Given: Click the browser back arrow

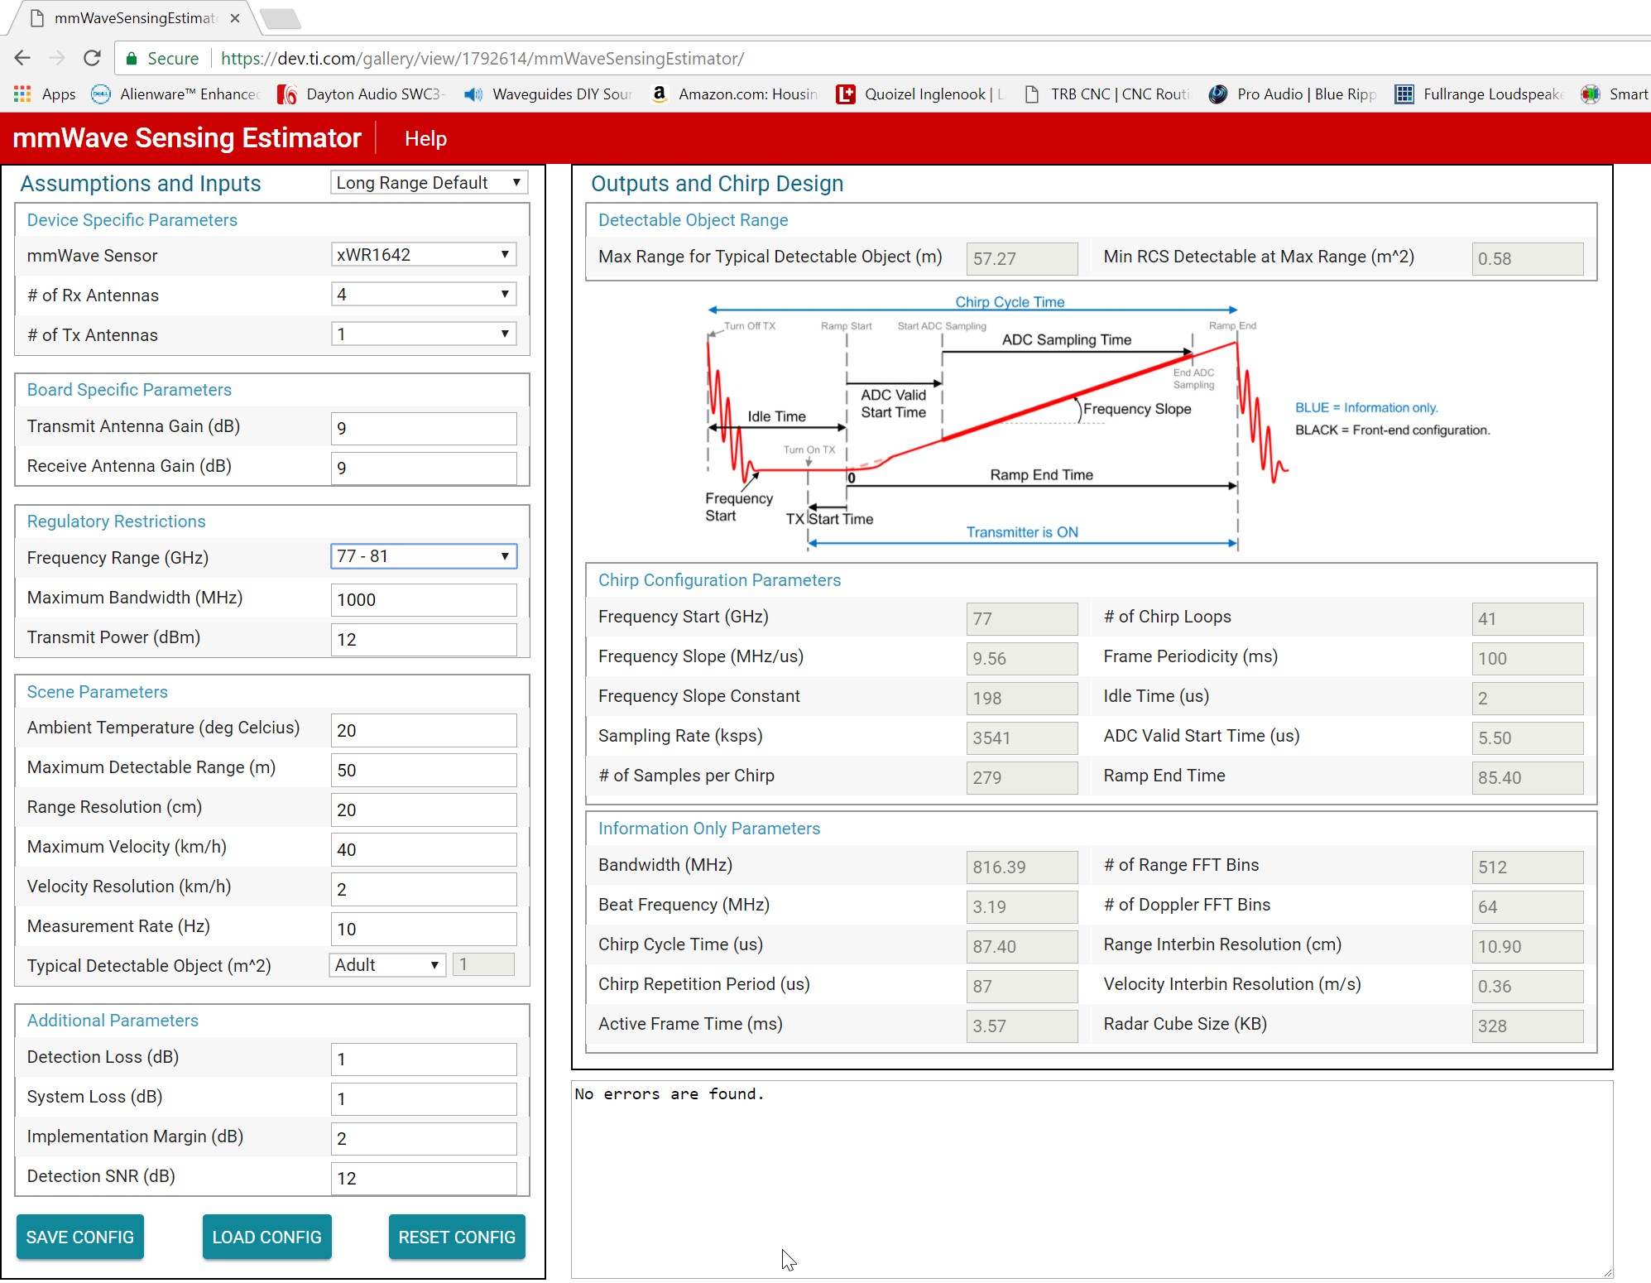Looking at the screenshot, I should [x=22, y=58].
